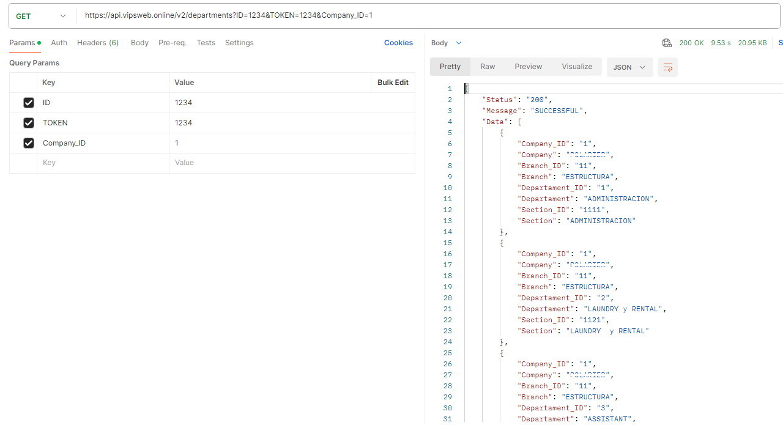Click the network information globe icon
This screenshot has width=783, height=425.
point(667,43)
